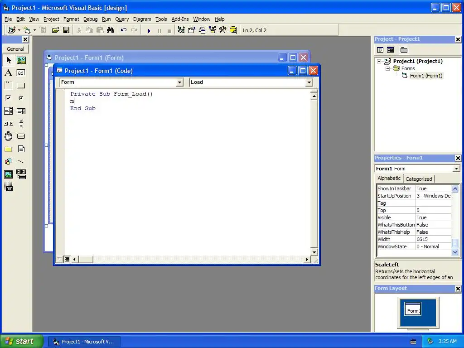Select the Image control tool
Screen dimensions: 464x348
coord(9,174)
